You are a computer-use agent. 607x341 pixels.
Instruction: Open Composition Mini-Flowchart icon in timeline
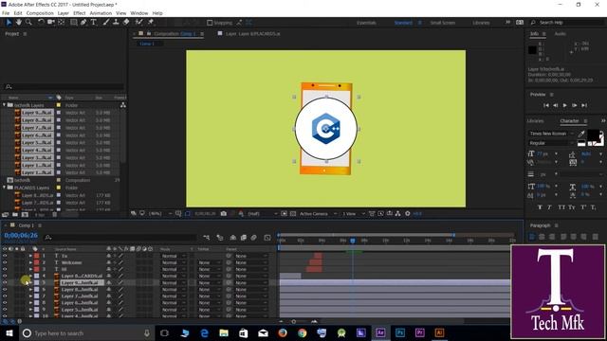207,238
